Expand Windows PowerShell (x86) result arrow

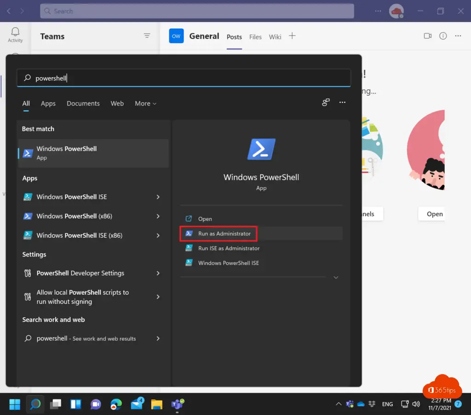click(158, 216)
